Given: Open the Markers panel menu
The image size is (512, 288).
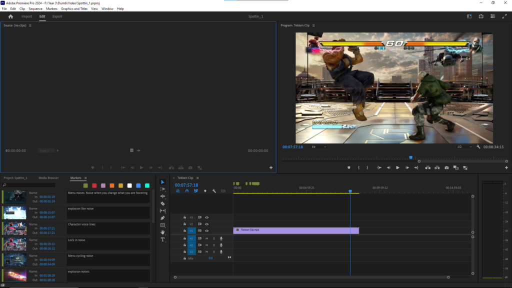Looking at the screenshot, I should click(x=85, y=178).
